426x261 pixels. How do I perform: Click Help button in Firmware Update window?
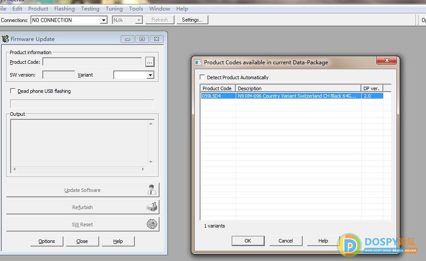click(118, 241)
